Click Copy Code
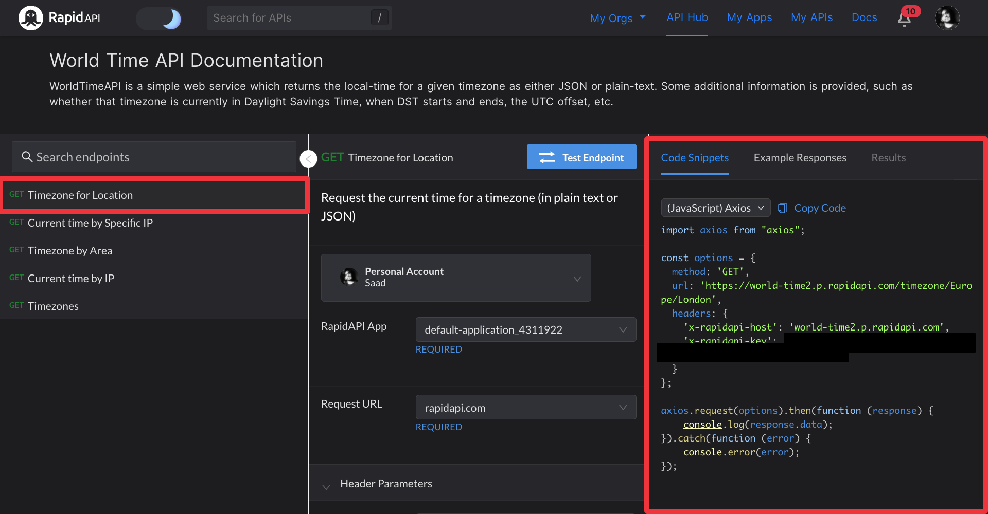The width and height of the screenshot is (988, 514). pos(811,208)
